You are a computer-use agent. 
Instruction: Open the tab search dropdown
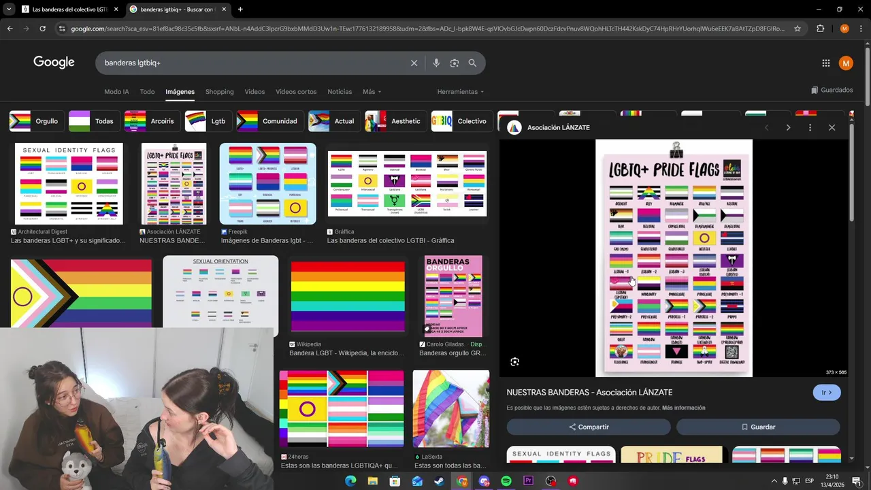(9, 10)
